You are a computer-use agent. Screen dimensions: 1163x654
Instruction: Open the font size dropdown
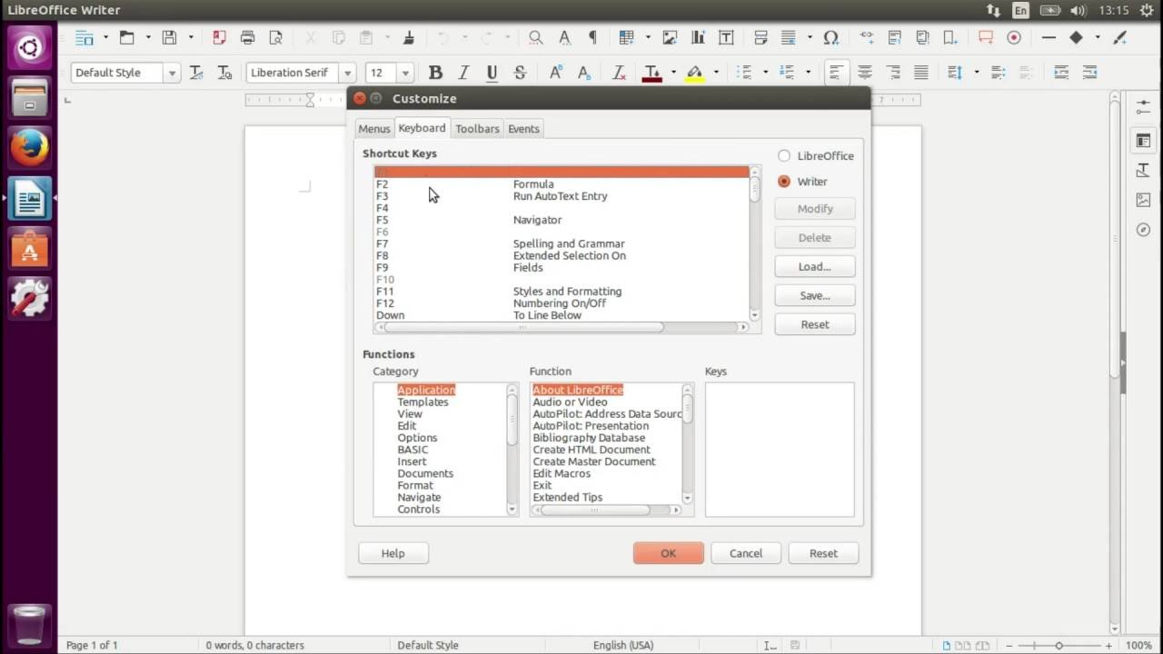[x=405, y=73]
